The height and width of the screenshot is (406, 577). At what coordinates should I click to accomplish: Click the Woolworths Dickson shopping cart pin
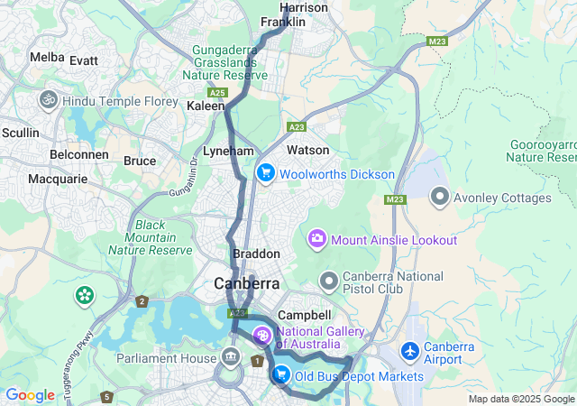pos(266,173)
